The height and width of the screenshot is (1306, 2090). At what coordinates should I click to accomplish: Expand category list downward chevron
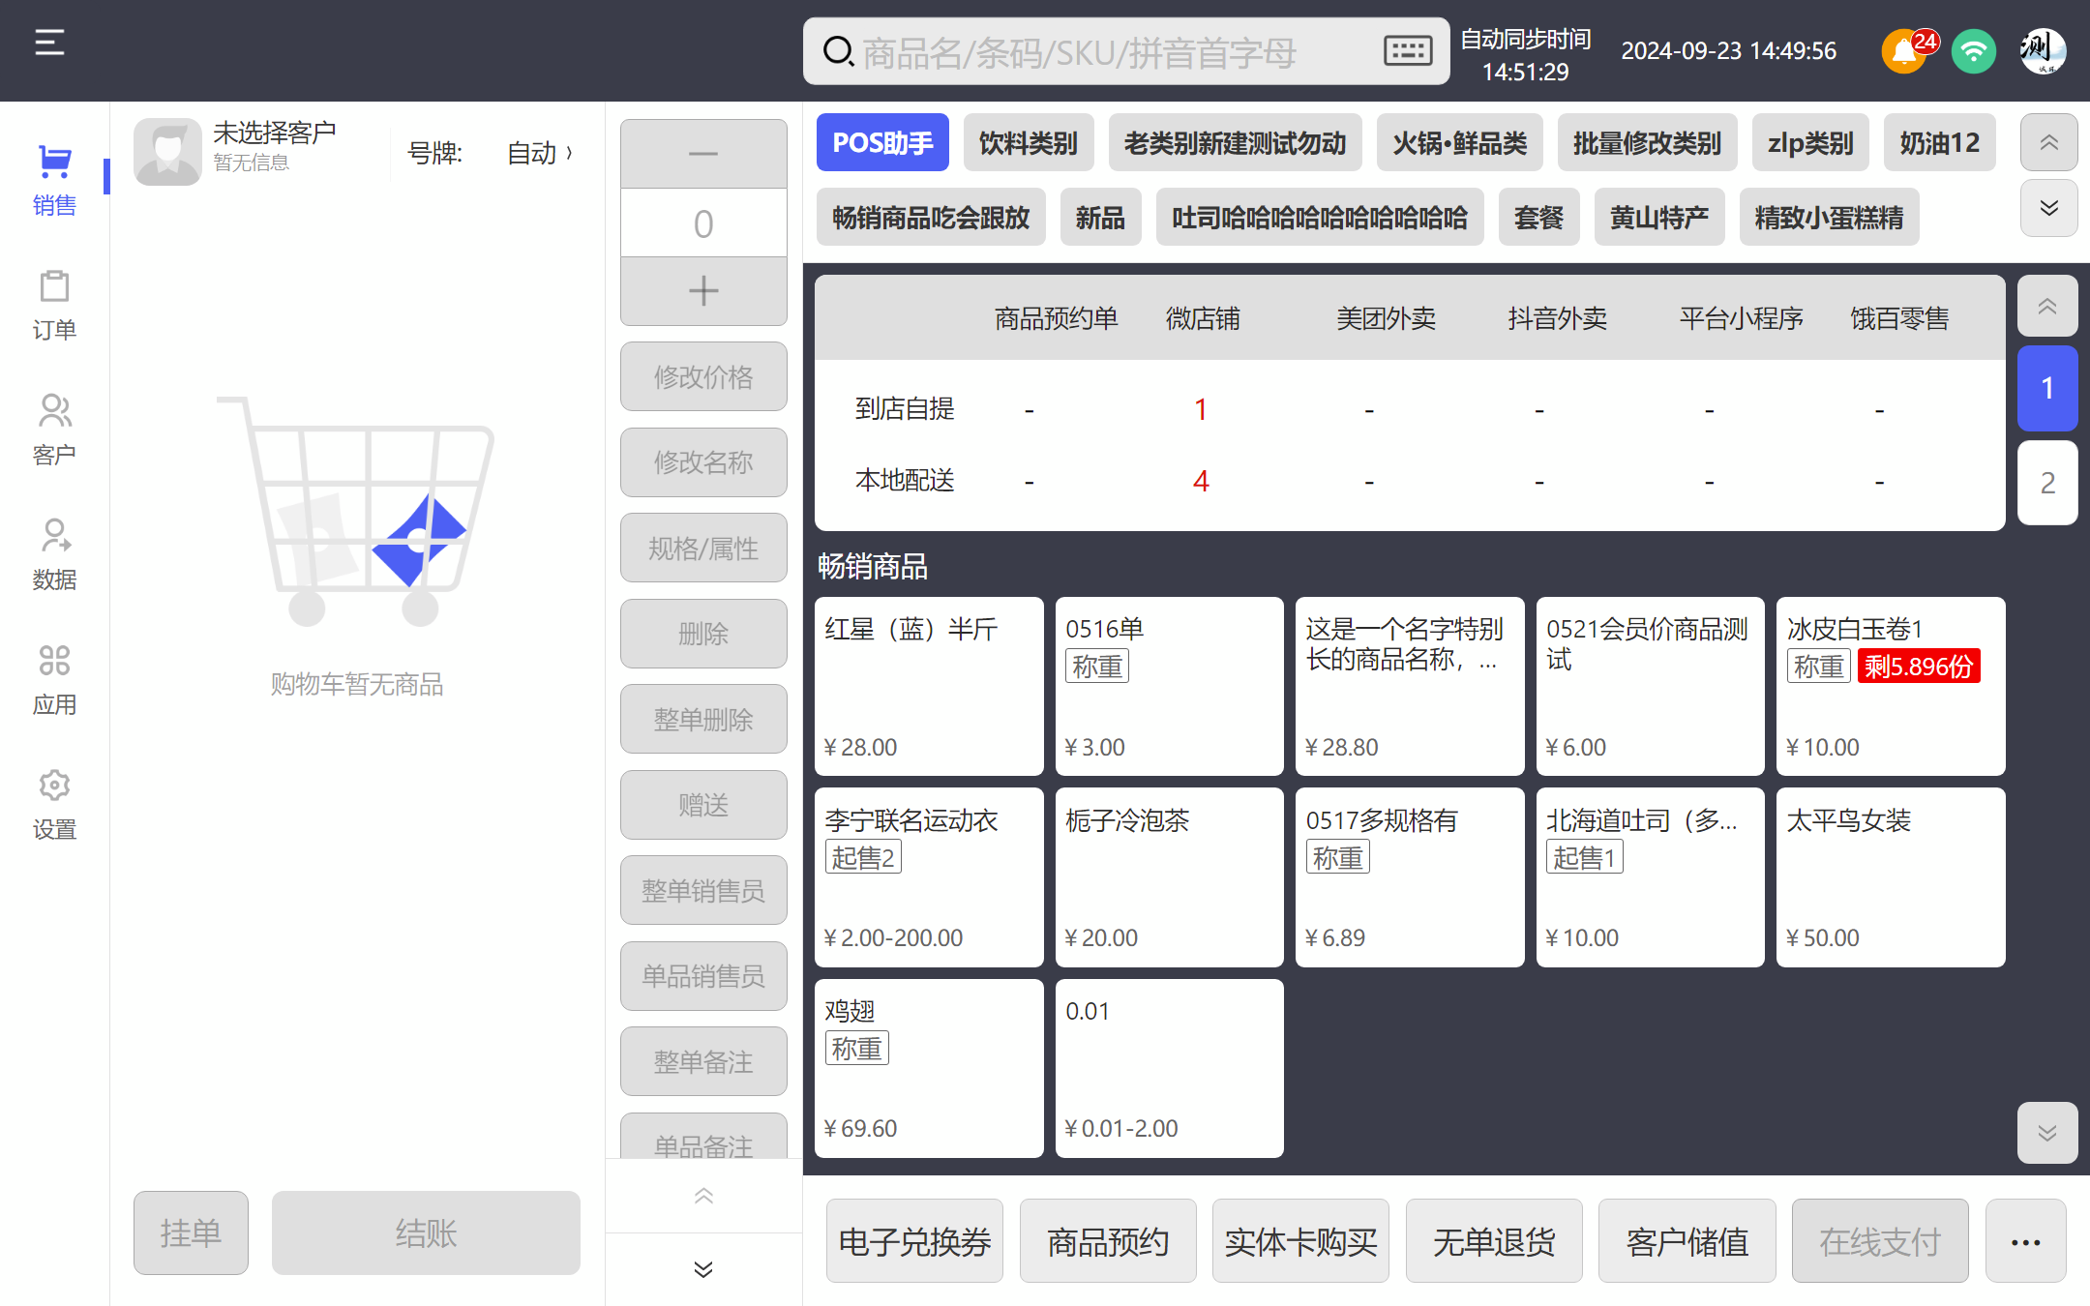[x=2048, y=209]
